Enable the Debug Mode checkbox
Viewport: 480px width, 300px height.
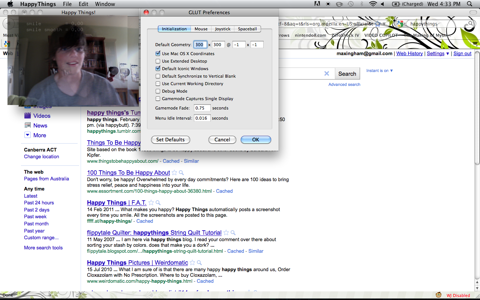point(158,91)
